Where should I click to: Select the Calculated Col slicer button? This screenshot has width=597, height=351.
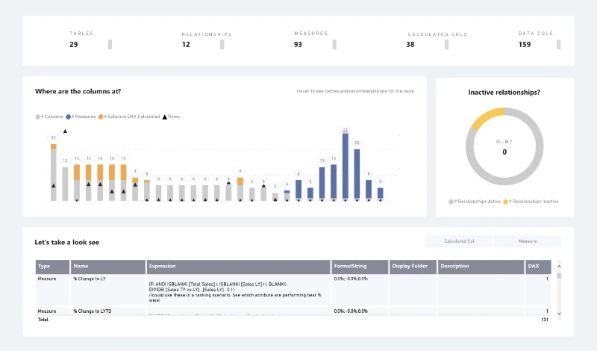click(459, 241)
